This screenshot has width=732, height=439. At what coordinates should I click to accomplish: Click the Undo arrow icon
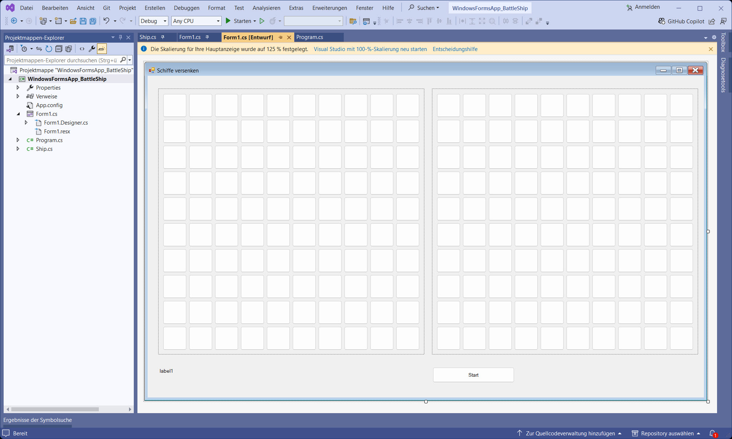[106, 21]
